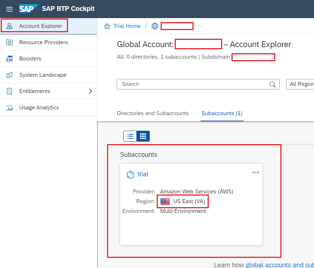Image resolution: width=314 pixels, height=268 pixels.
Task: Open global accounts and subaccounts help link
Action: pyautogui.click(x=280, y=265)
